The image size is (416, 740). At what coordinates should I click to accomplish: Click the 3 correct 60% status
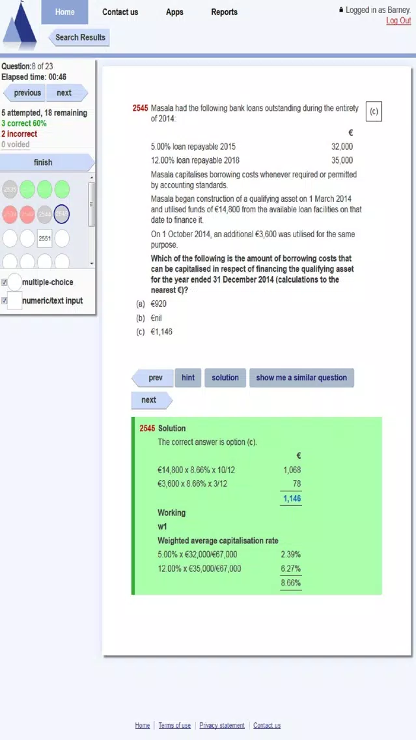click(24, 124)
